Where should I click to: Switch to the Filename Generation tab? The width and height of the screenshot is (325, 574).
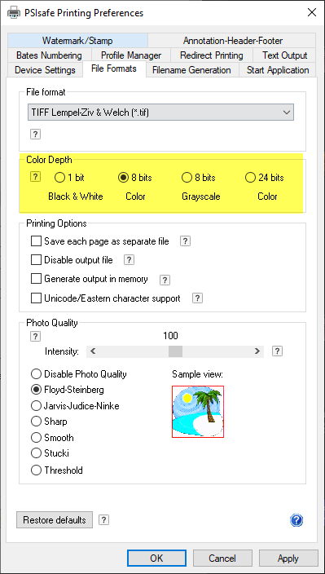click(191, 70)
